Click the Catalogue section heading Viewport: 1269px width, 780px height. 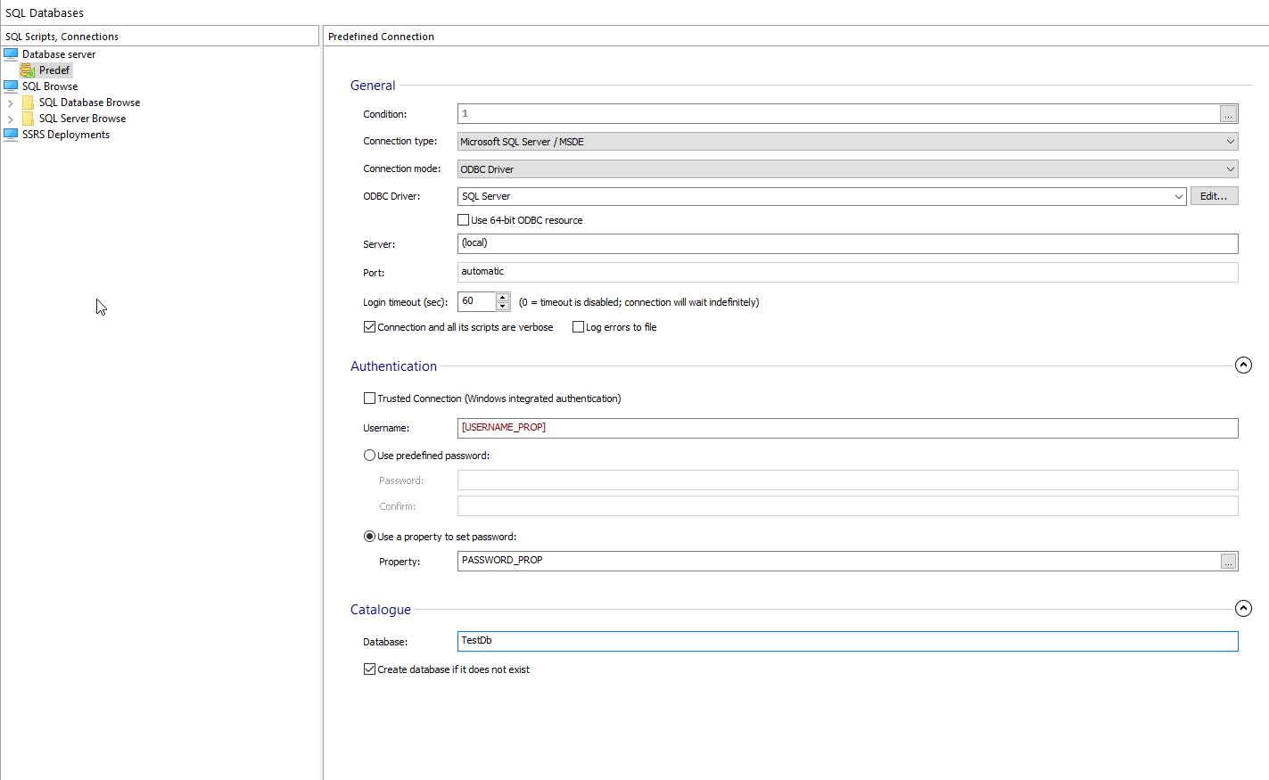coord(381,610)
